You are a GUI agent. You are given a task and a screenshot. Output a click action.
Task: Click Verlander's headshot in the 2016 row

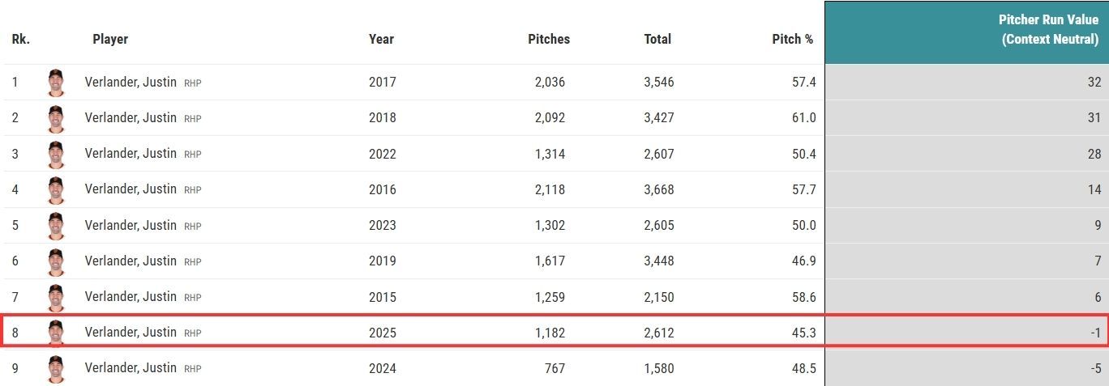[55, 189]
